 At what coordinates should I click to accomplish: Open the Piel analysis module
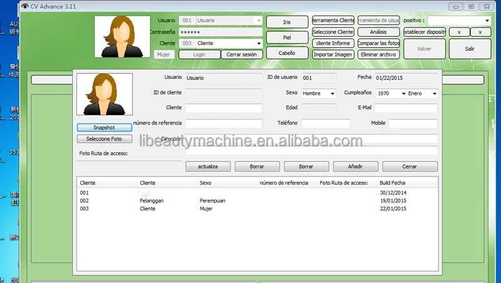pos(287,38)
